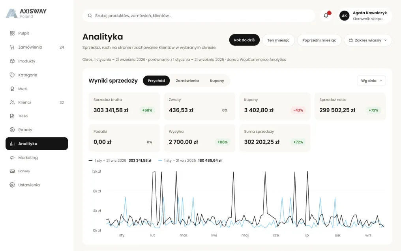Click the wrz month axis label
Screen dimensions: 401x251
[368, 235]
